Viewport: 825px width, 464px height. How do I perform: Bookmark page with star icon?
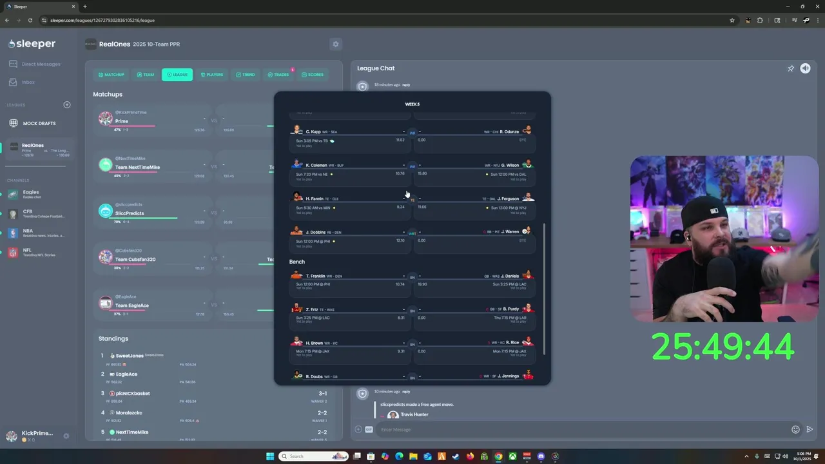[x=732, y=20]
